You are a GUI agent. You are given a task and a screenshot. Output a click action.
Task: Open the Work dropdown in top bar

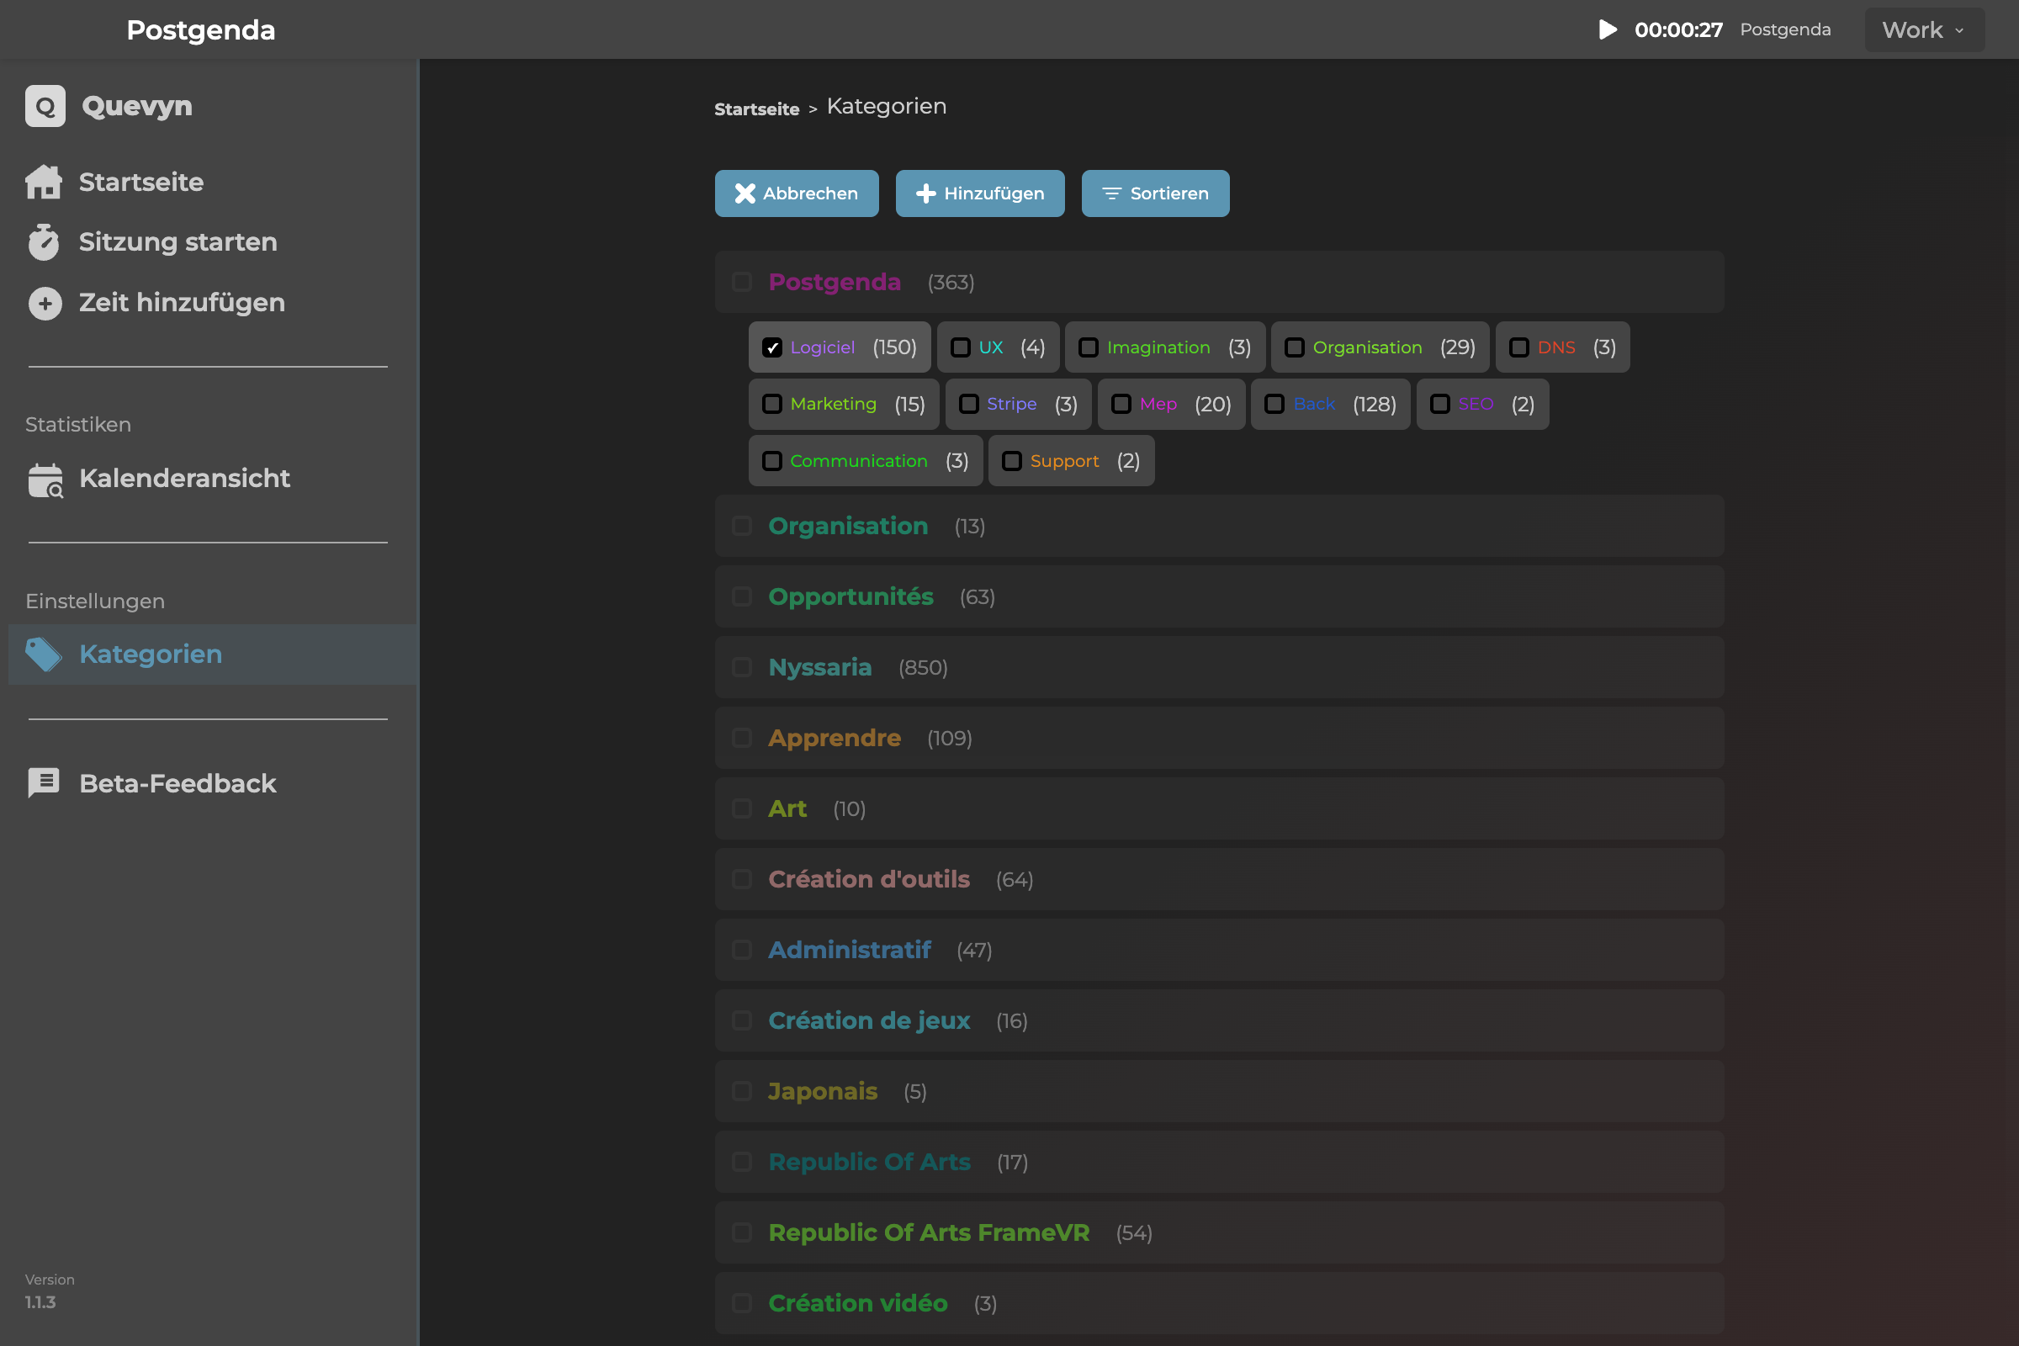[x=1924, y=30]
